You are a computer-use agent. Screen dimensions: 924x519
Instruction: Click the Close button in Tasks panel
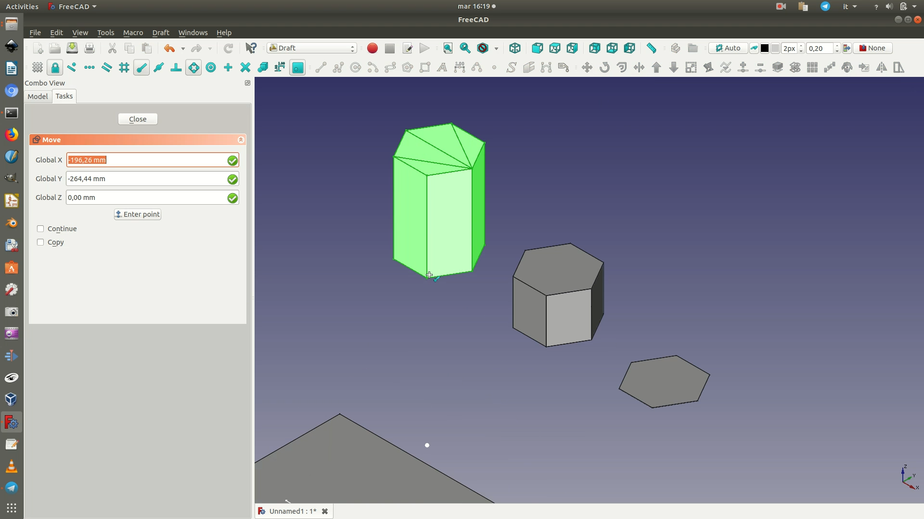(x=138, y=119)
